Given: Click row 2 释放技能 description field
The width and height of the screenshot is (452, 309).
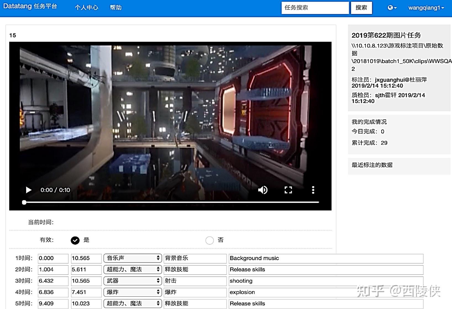Looking at the screenshot, I should [195, 270].
